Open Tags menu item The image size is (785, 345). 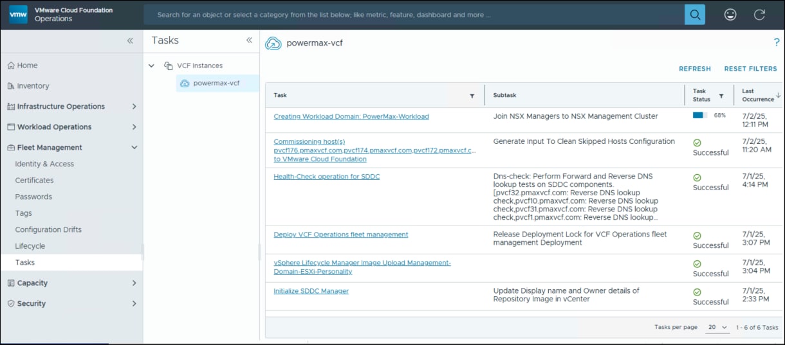[x=24, y=213]
